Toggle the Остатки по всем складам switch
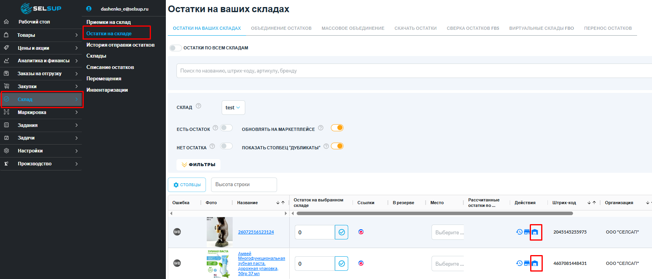The width and height of the screenshot is (652, 279). tap(175, 48)
